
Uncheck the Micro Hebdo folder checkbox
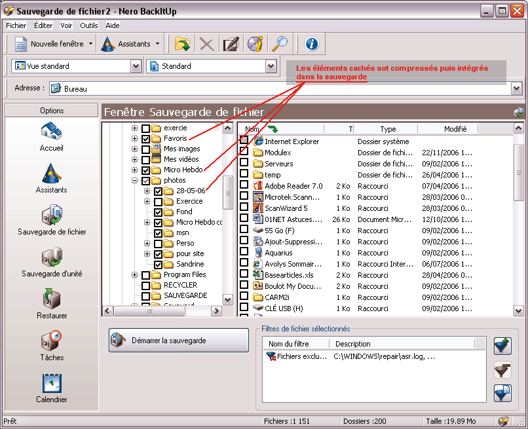(145, 170)
